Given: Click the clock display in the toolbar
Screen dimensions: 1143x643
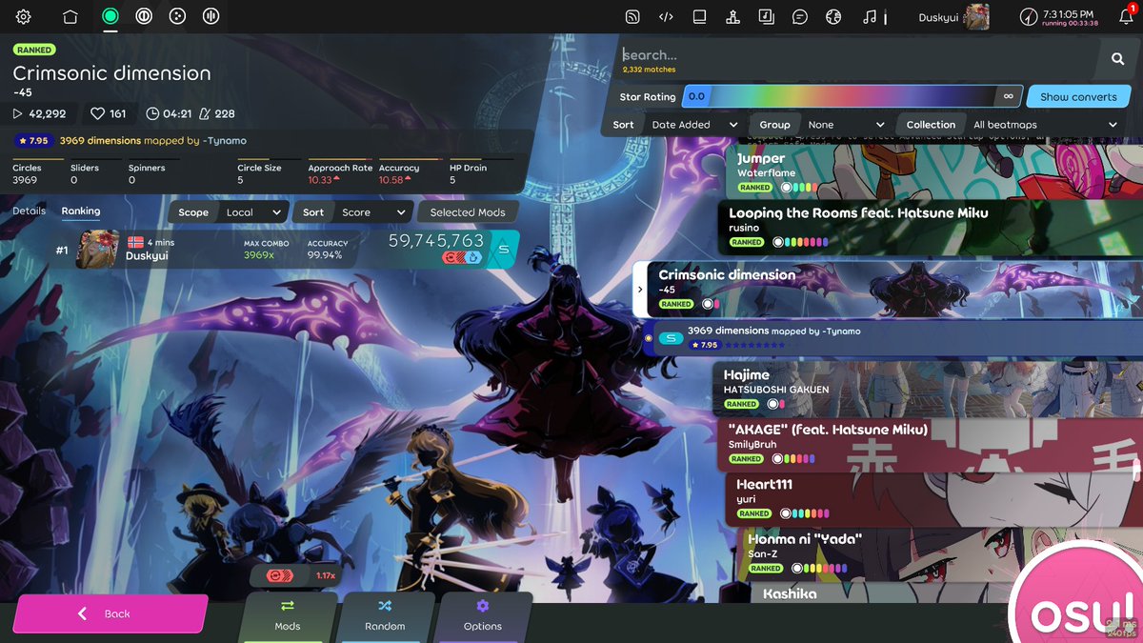Looking at the screenshot, I should tap(1058, 16).
